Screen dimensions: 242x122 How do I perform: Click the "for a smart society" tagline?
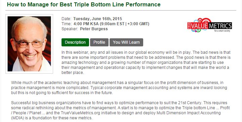(x=222, y=31)
